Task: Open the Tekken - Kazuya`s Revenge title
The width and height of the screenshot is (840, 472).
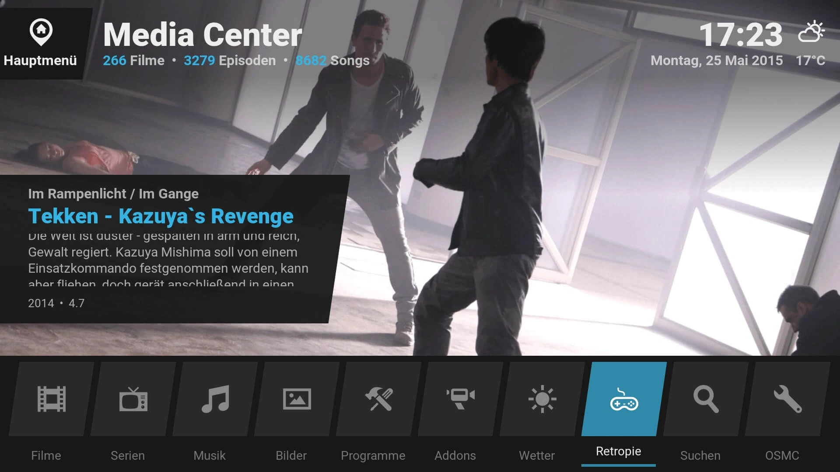Action: click(161, 216)
